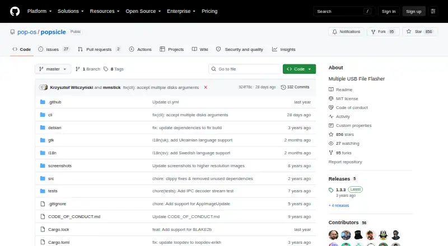Click the Go to file search box

(245, 69)
